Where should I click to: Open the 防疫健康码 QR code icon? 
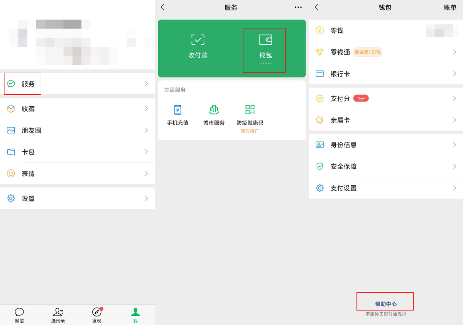click(250, 110)
